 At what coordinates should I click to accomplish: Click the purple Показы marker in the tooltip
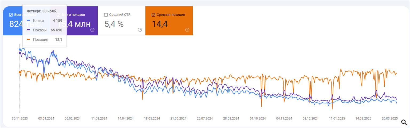[x=28, y=30]
